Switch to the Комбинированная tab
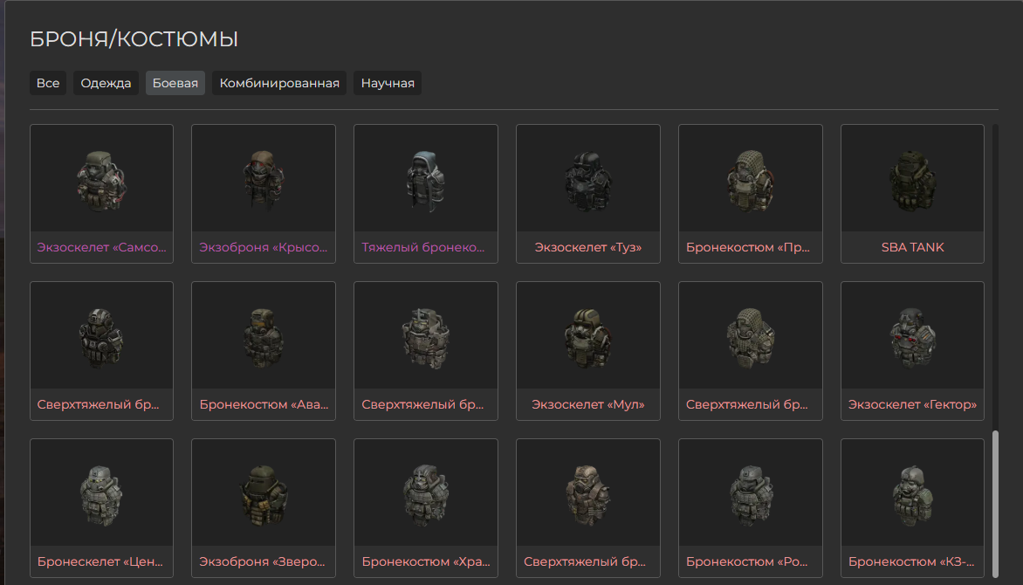The height and width of the screenshot is (585, 1023). tap(279, 83)
